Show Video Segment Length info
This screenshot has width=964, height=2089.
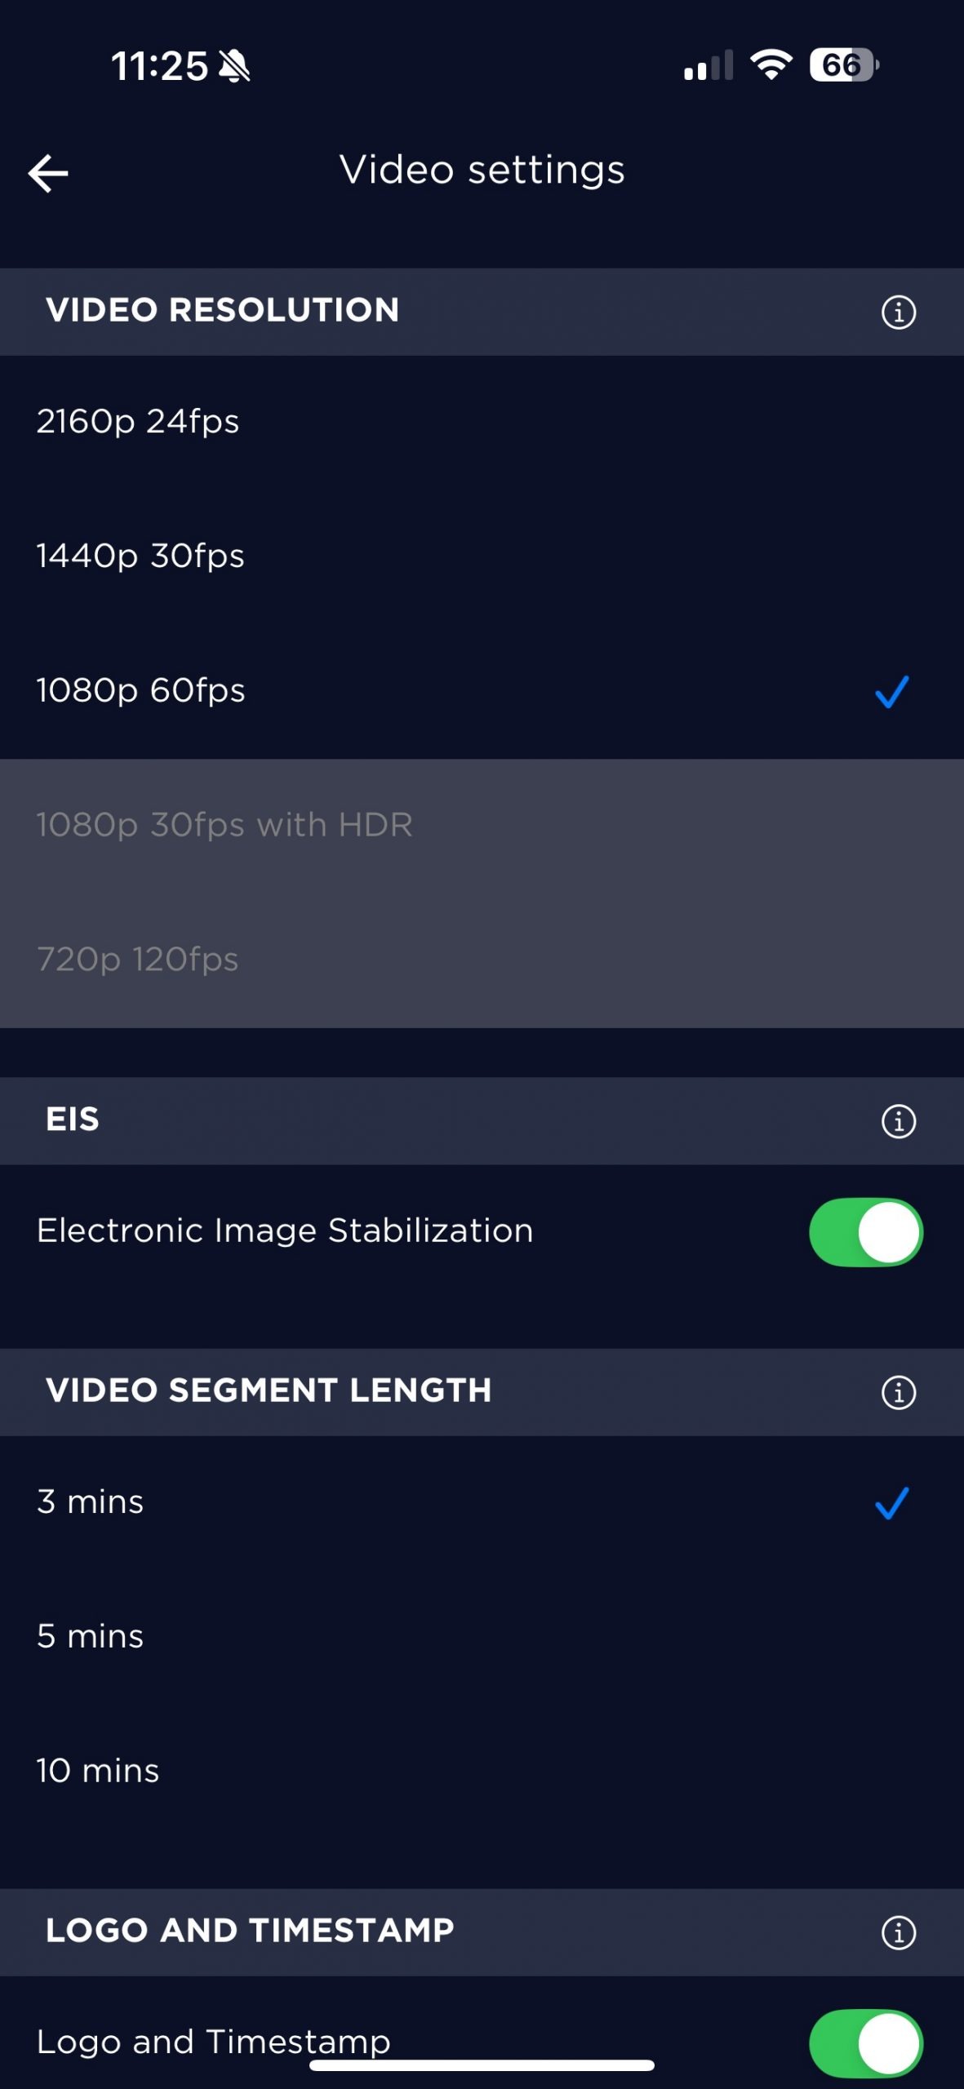pos(898,1392)
